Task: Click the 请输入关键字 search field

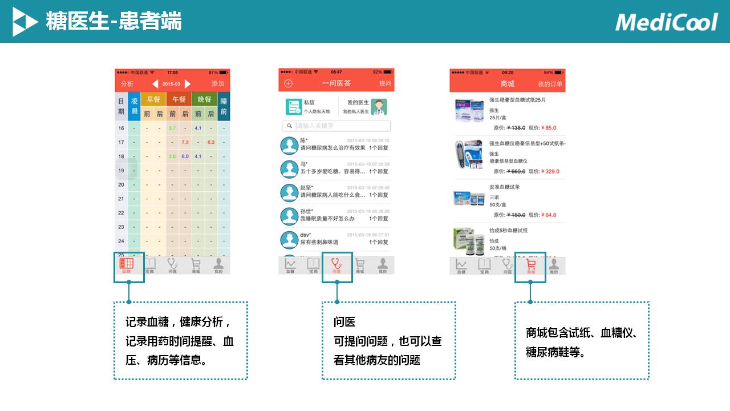Action: [336, 126]
